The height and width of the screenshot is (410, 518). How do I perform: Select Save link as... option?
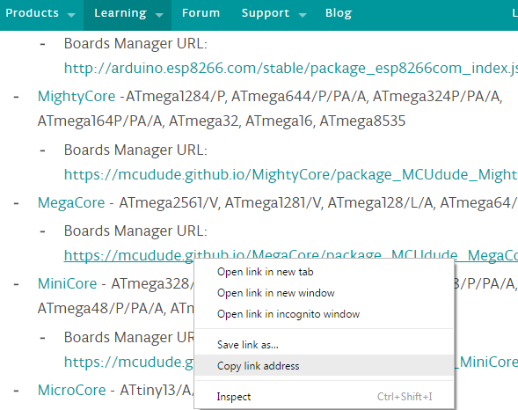tap(324, 345)
